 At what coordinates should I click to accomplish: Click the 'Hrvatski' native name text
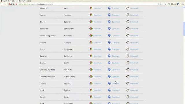point(67,83)
